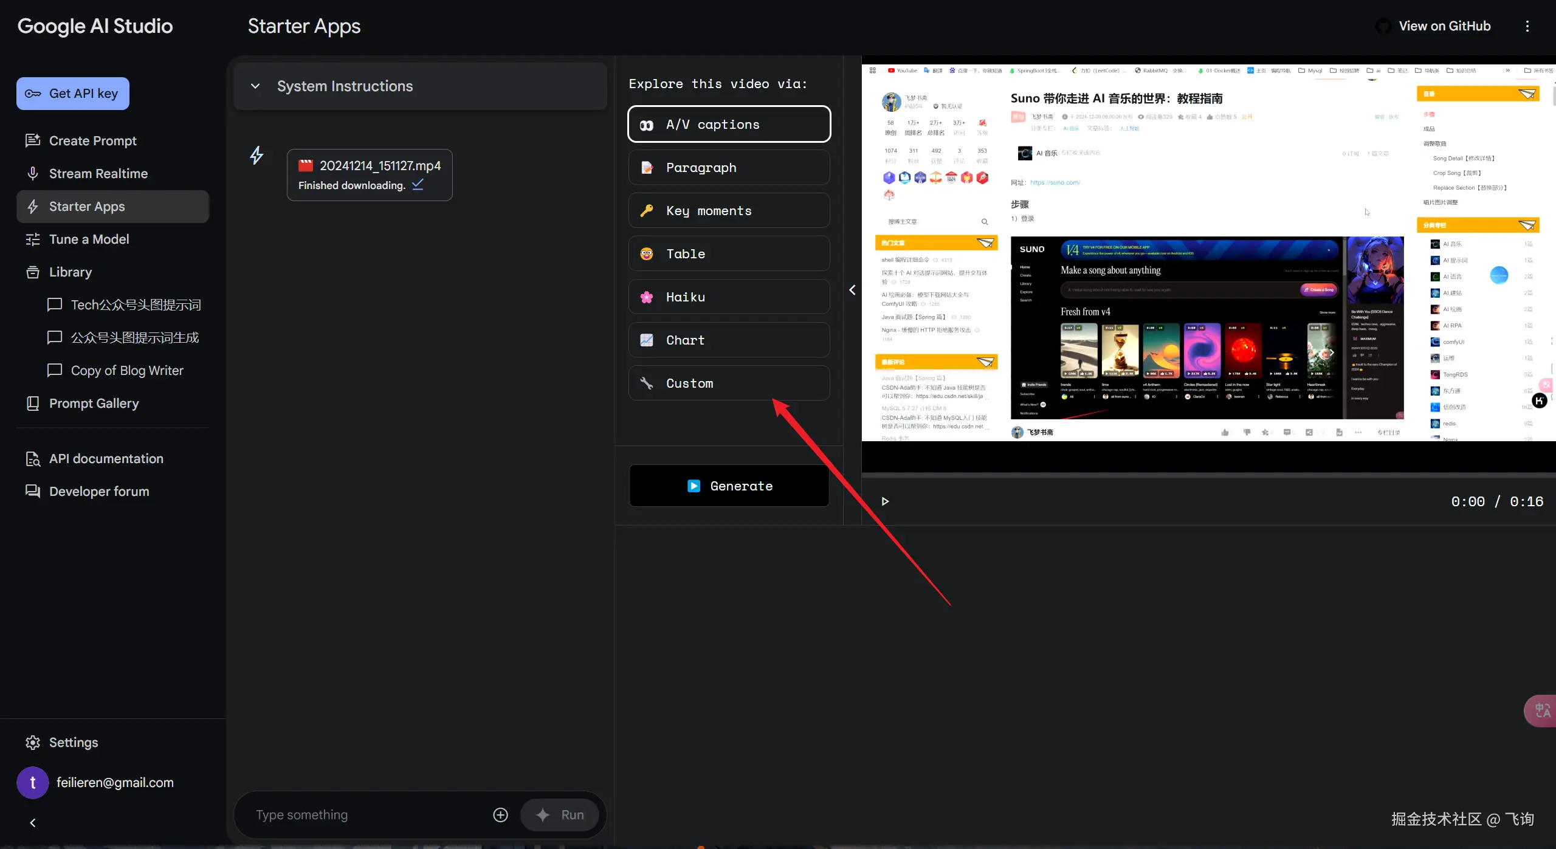1556x849 pixels.
Task: Expand the System Instructions chevron
Action: 255,86
